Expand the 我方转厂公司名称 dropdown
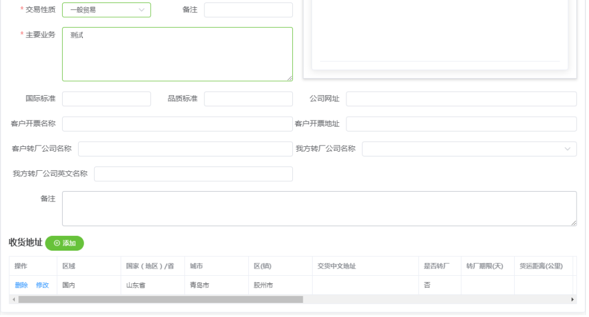 [469, 149]
